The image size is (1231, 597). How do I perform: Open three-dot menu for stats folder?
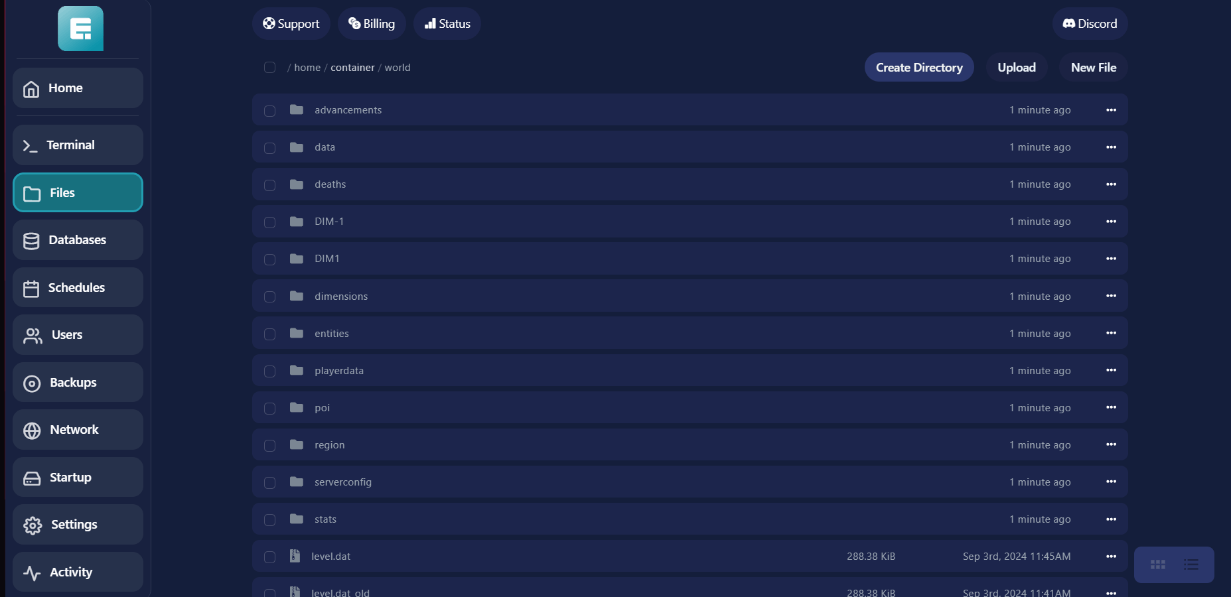[x=1111, y=519]
